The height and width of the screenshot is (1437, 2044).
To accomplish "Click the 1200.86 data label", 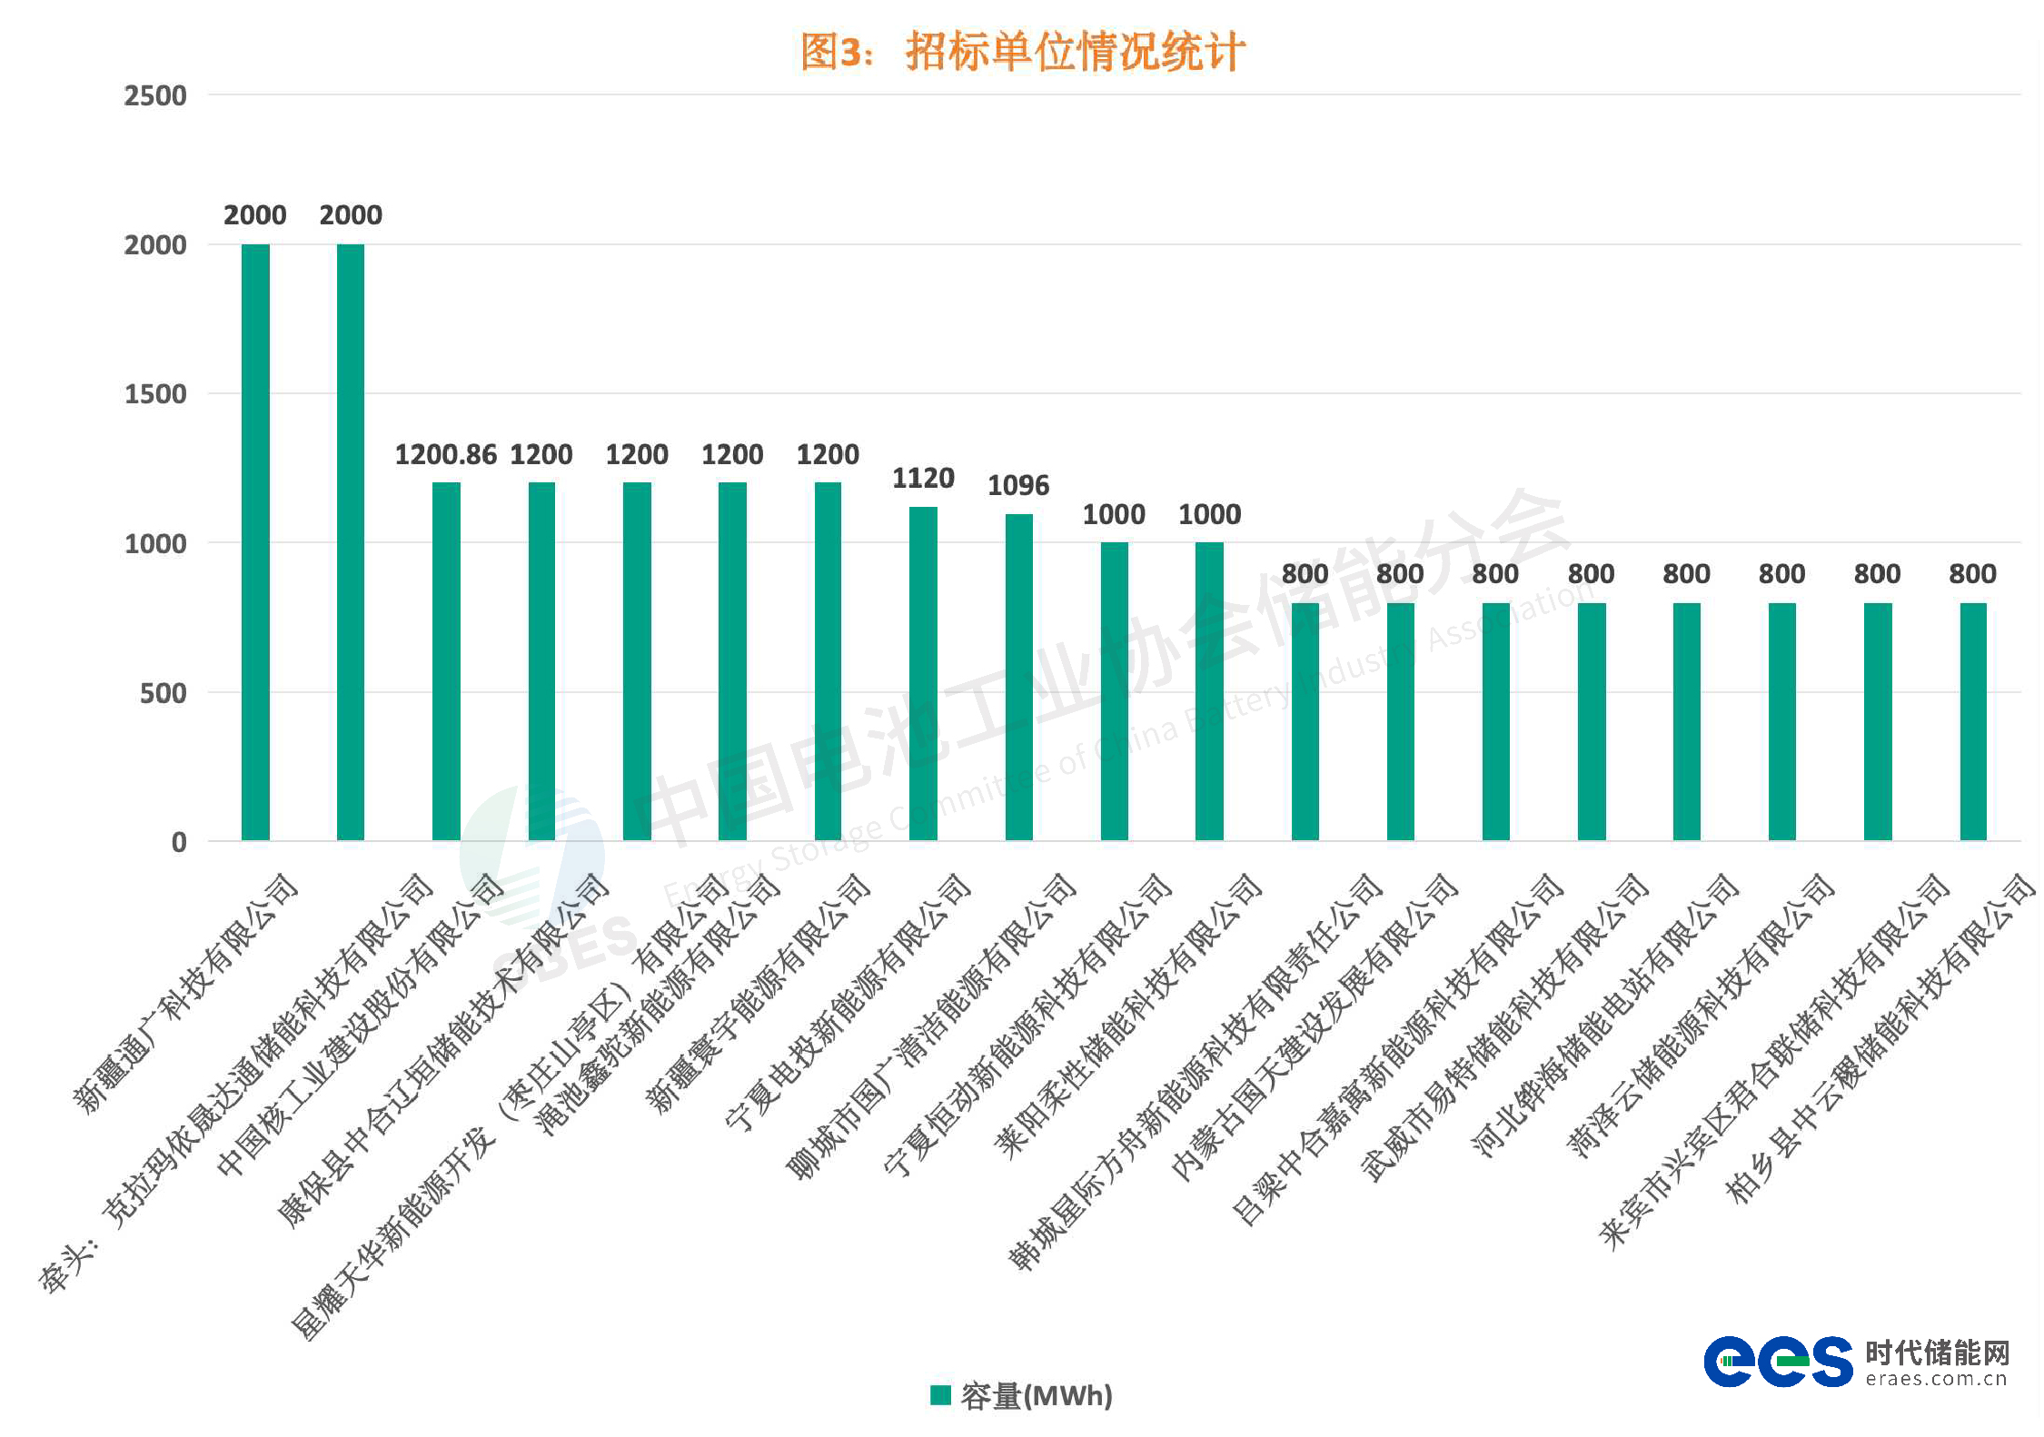I will pyautogui.click(x=445, y=454).
